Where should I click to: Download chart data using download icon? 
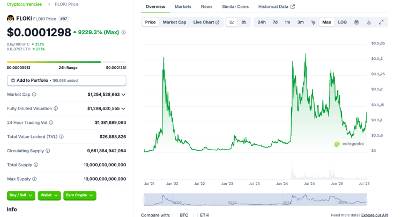point(369,22)
